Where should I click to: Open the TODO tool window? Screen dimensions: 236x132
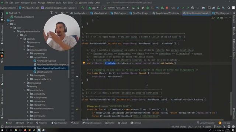coord(20,123)
